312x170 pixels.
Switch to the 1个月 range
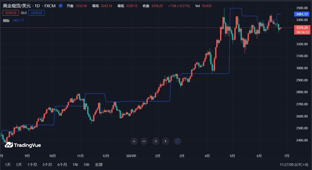[x=32, y=165]
